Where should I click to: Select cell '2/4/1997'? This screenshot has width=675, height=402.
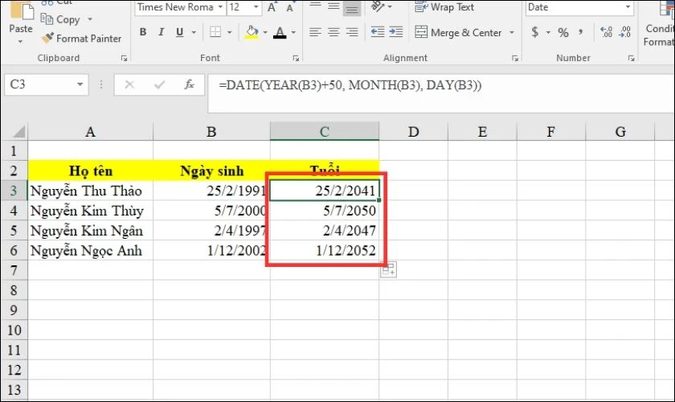point(212,231)
